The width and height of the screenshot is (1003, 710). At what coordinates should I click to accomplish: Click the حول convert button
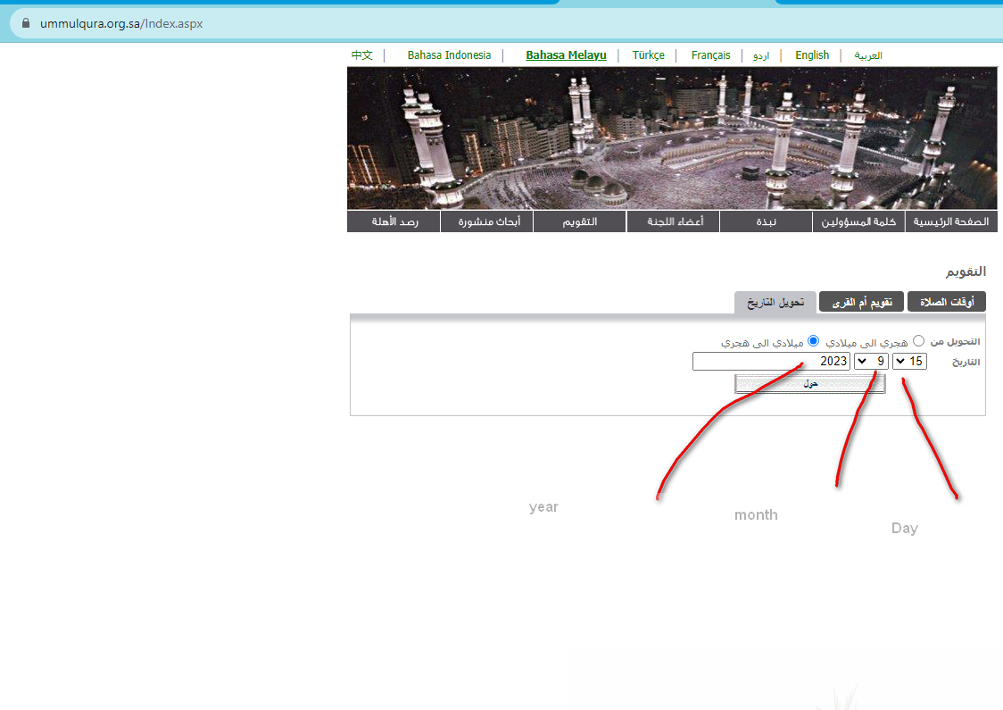click(x=810, y=383)
